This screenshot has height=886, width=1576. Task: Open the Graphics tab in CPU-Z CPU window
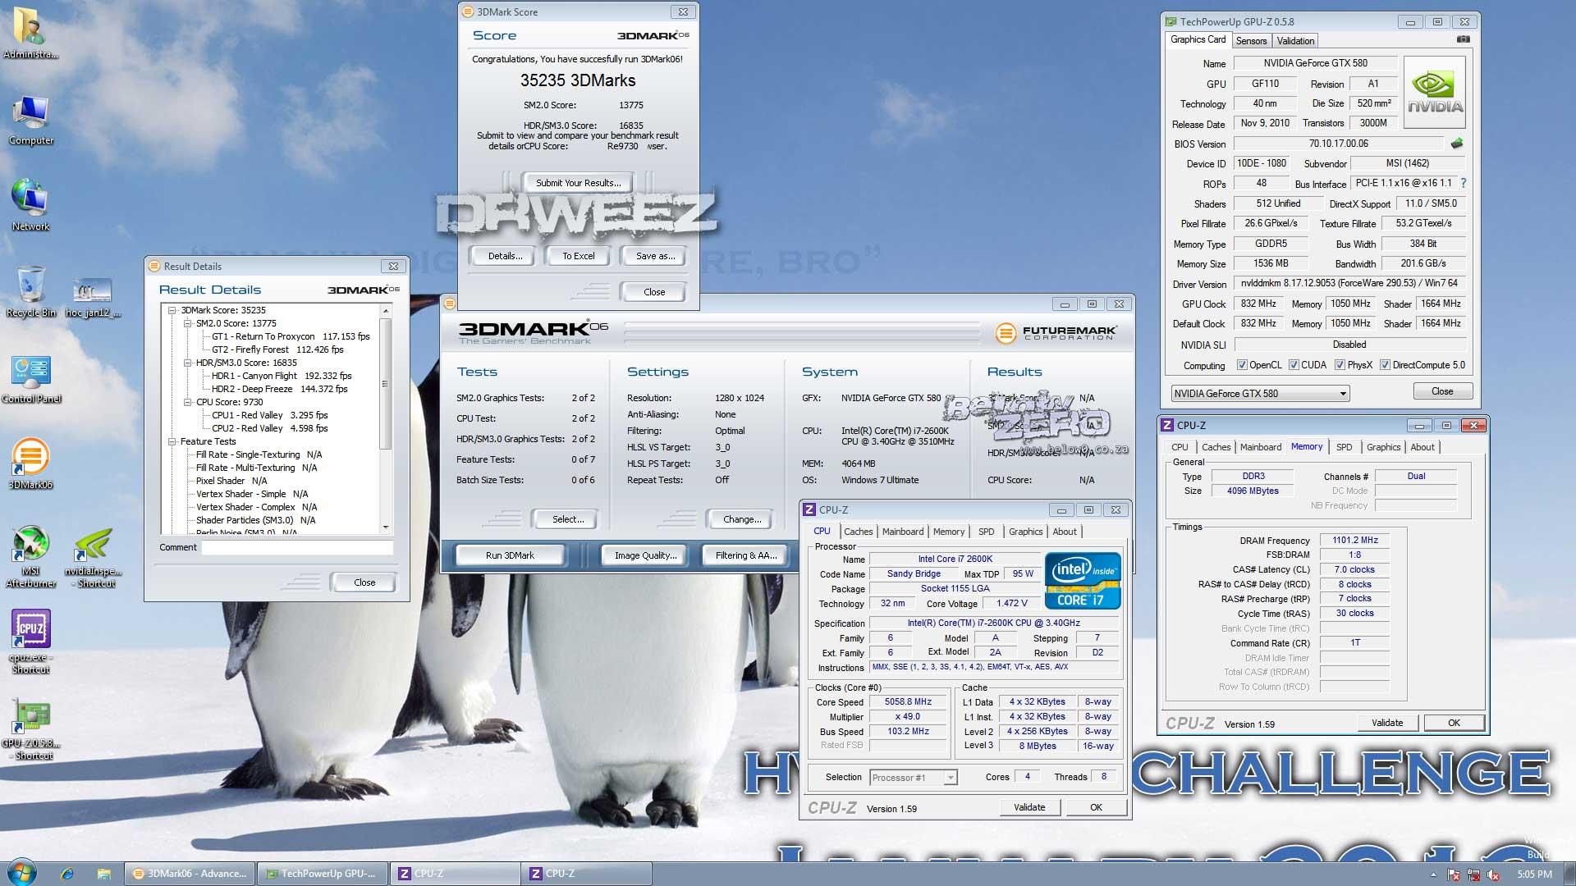pos(1025,532)
